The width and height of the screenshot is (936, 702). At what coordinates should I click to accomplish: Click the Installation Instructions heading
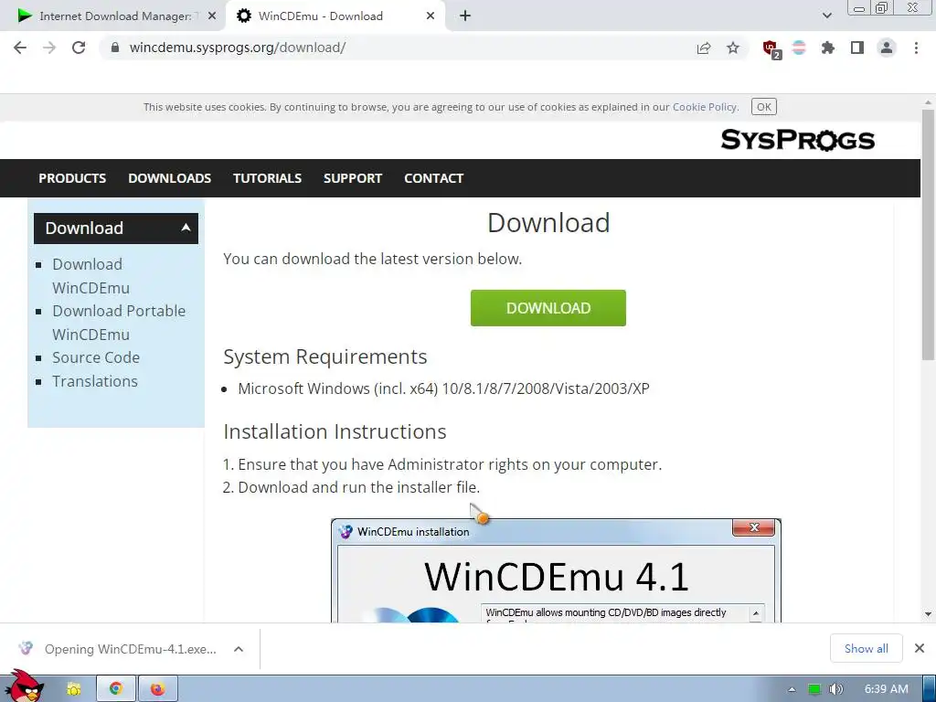[335, 431]
